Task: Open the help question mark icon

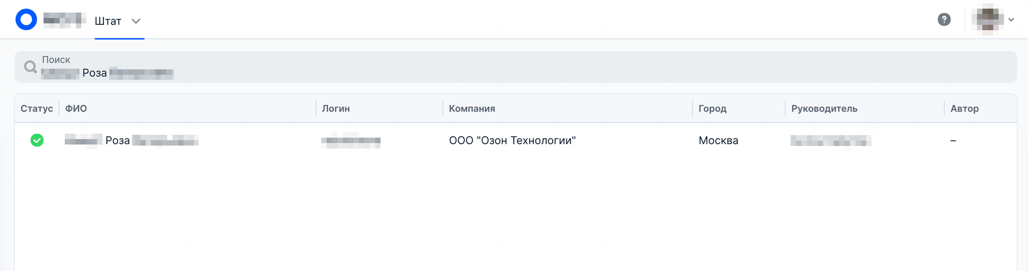Action: [943, 20]
